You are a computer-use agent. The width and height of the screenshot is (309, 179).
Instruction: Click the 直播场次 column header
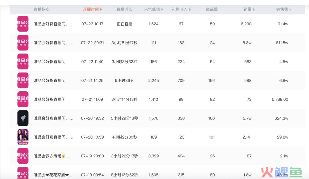click(x=41, y=9)
